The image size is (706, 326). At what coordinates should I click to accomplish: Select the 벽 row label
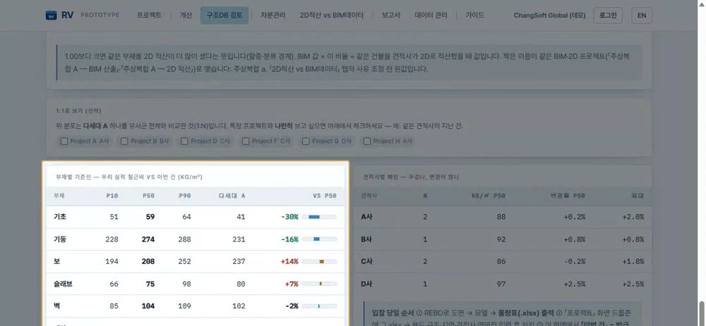56,306
